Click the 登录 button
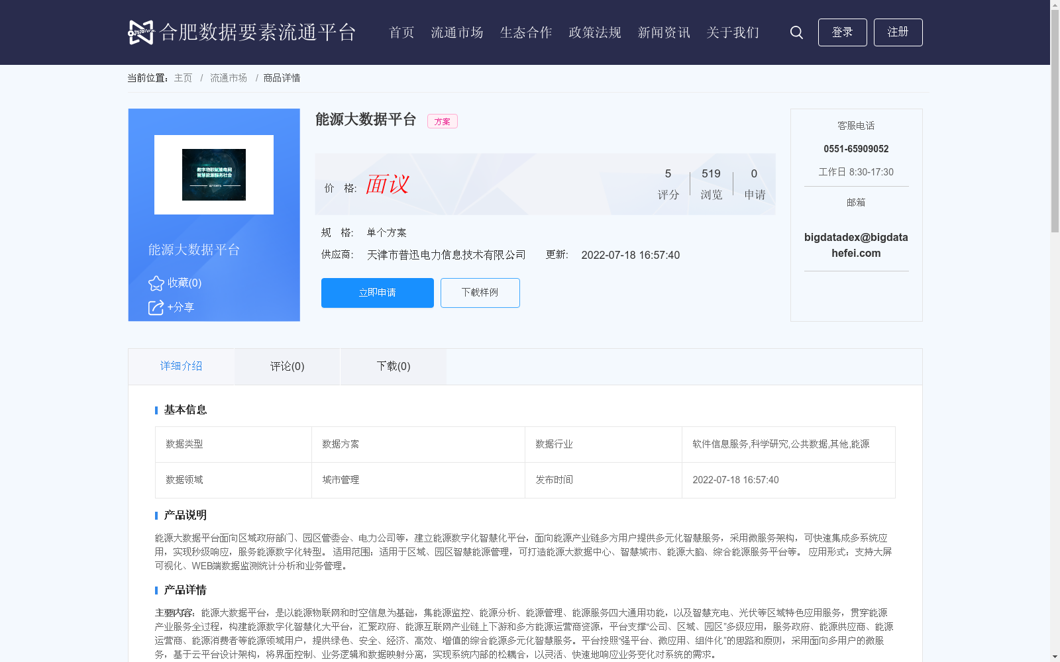1060x662 pixels. (842, 32)
